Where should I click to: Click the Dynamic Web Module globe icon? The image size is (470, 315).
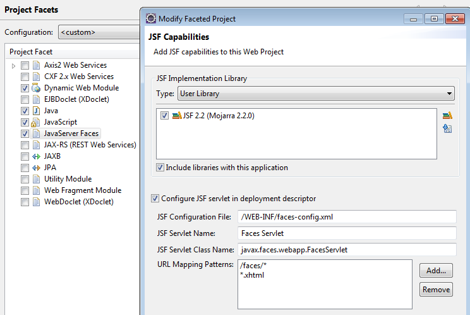coord(36,88)
